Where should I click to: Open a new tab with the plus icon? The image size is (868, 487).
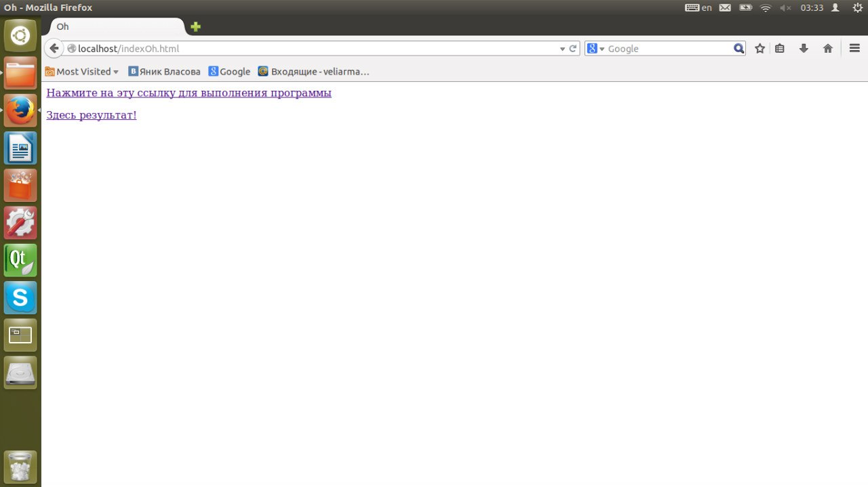[195, 26]
